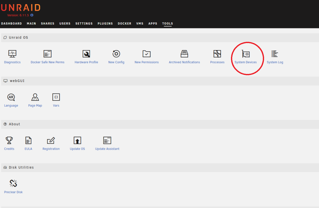
Task: Open the Plugins tab
Action: tap(105, 24)
